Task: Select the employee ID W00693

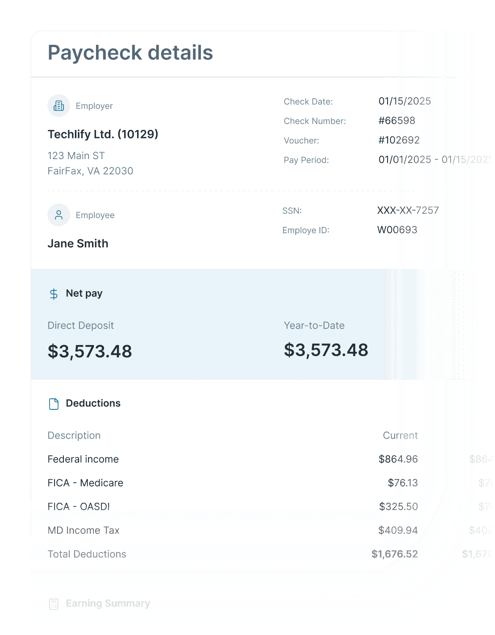Action: coord(397,230)
